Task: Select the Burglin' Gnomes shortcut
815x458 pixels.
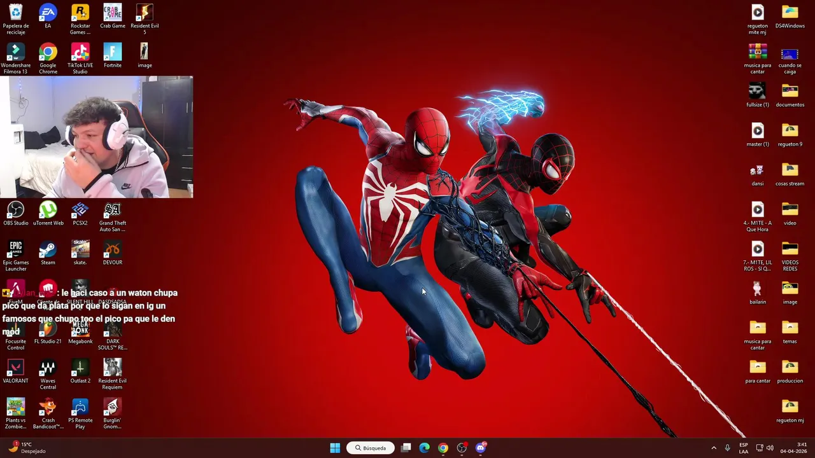Action: pyautogui.click(x=113, y=413)
